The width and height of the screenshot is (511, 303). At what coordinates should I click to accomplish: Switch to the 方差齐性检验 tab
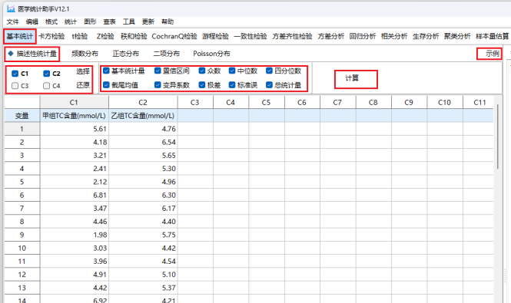tap(292, 36)
